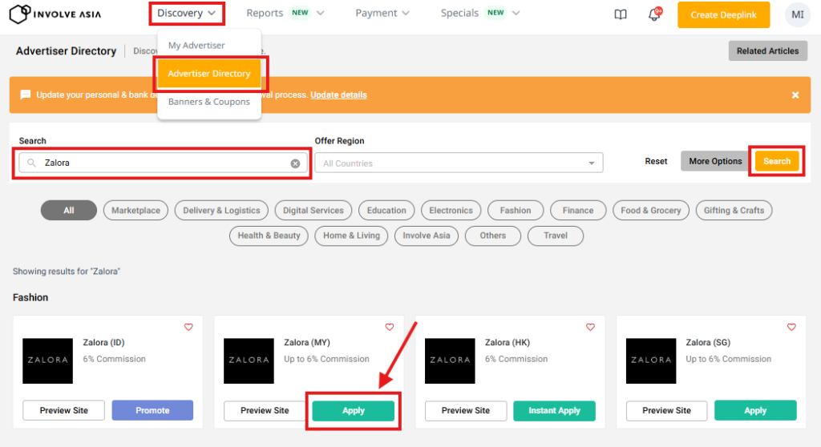The height and width of the screenshot is (447, 821).
Task: Open the knowledge base book icon
Action: [x=621, y=14]
